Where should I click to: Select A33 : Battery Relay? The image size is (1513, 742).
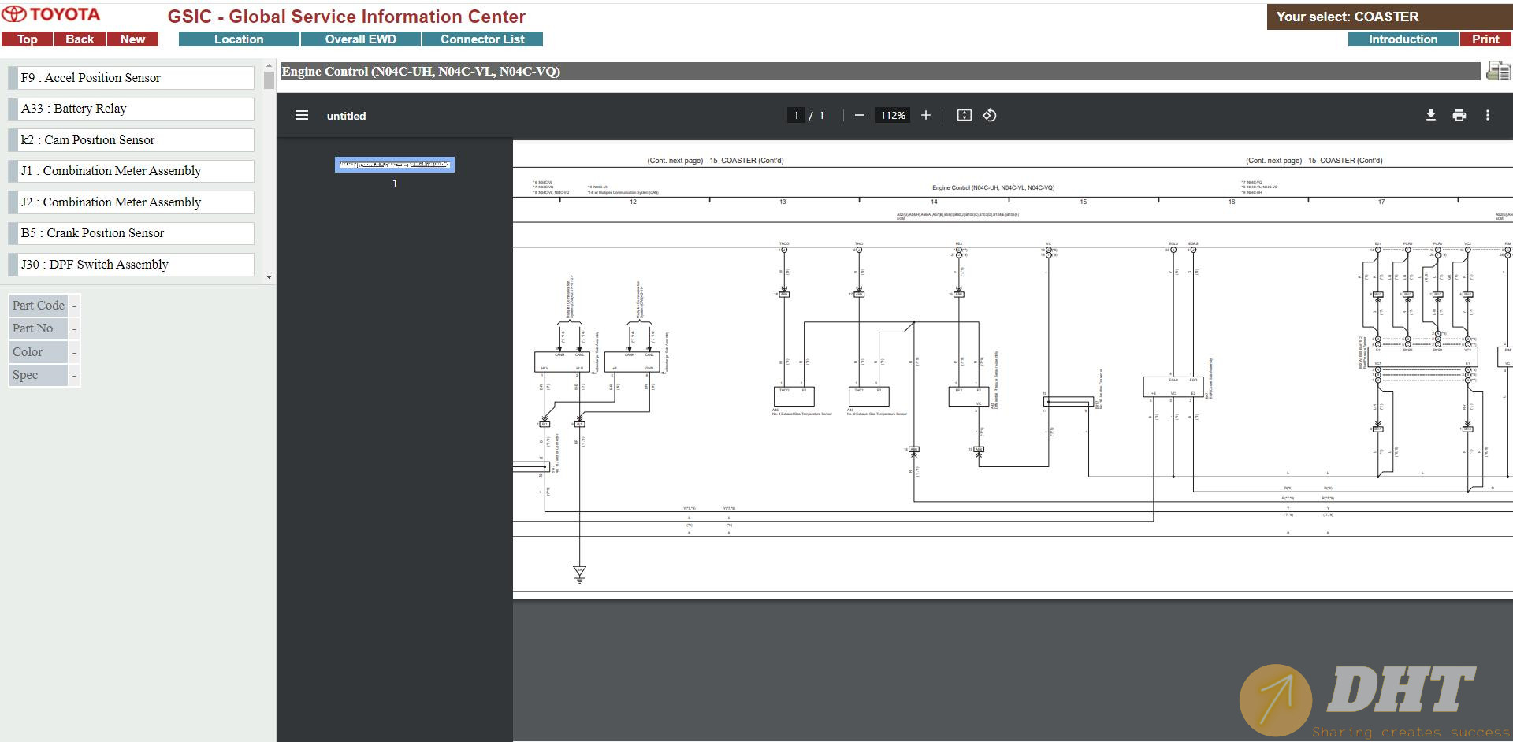click(x=131, y=109)
